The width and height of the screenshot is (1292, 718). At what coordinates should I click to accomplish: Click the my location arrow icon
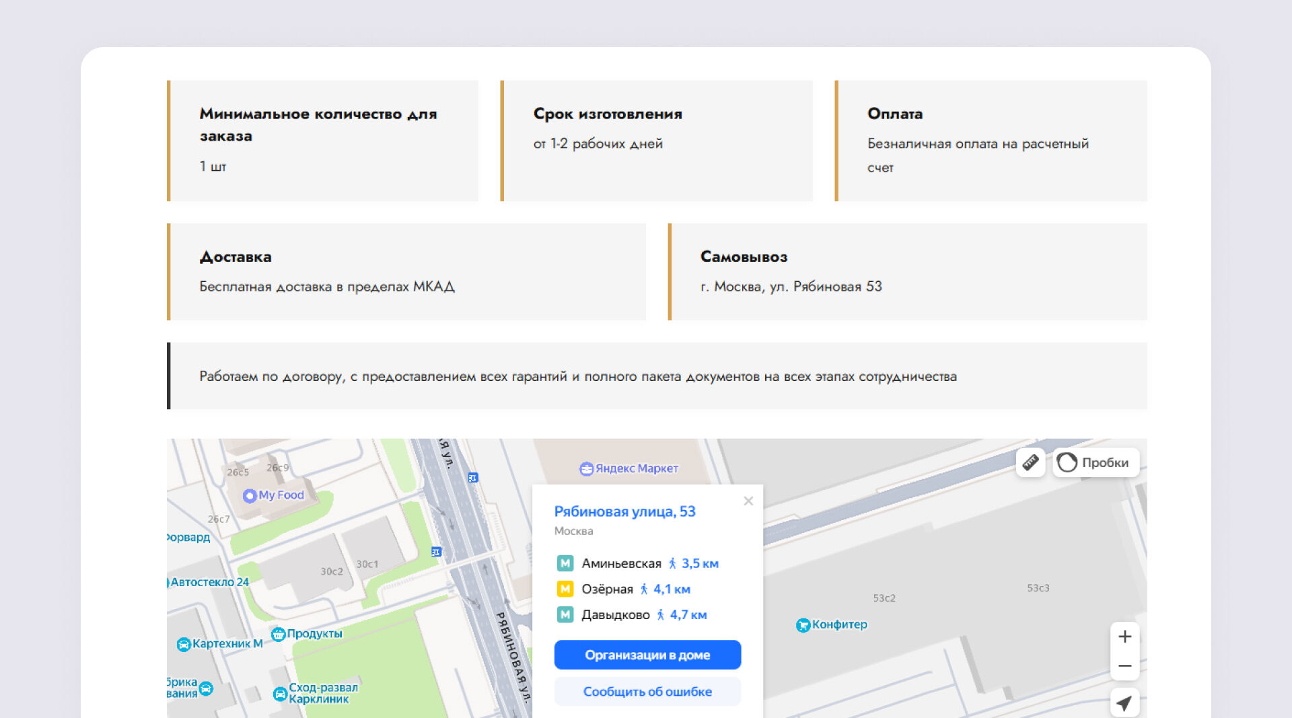coord(1124,703)
